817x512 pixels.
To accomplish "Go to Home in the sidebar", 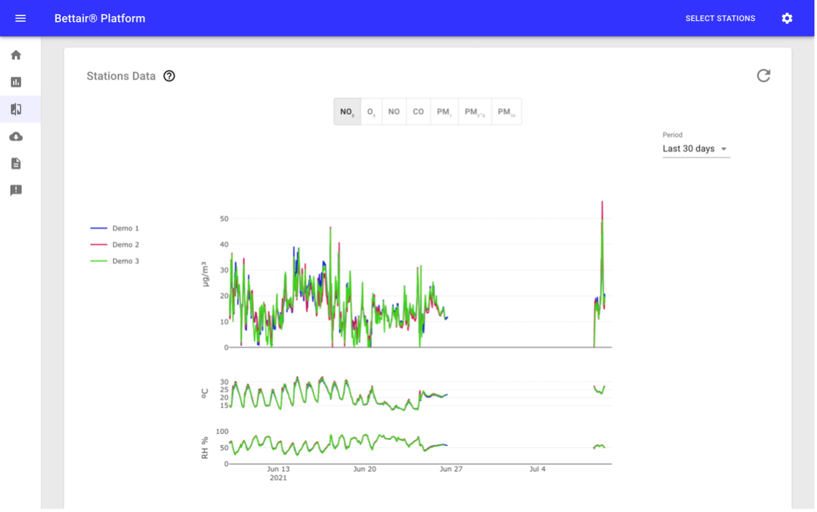I will click(16, 55).
